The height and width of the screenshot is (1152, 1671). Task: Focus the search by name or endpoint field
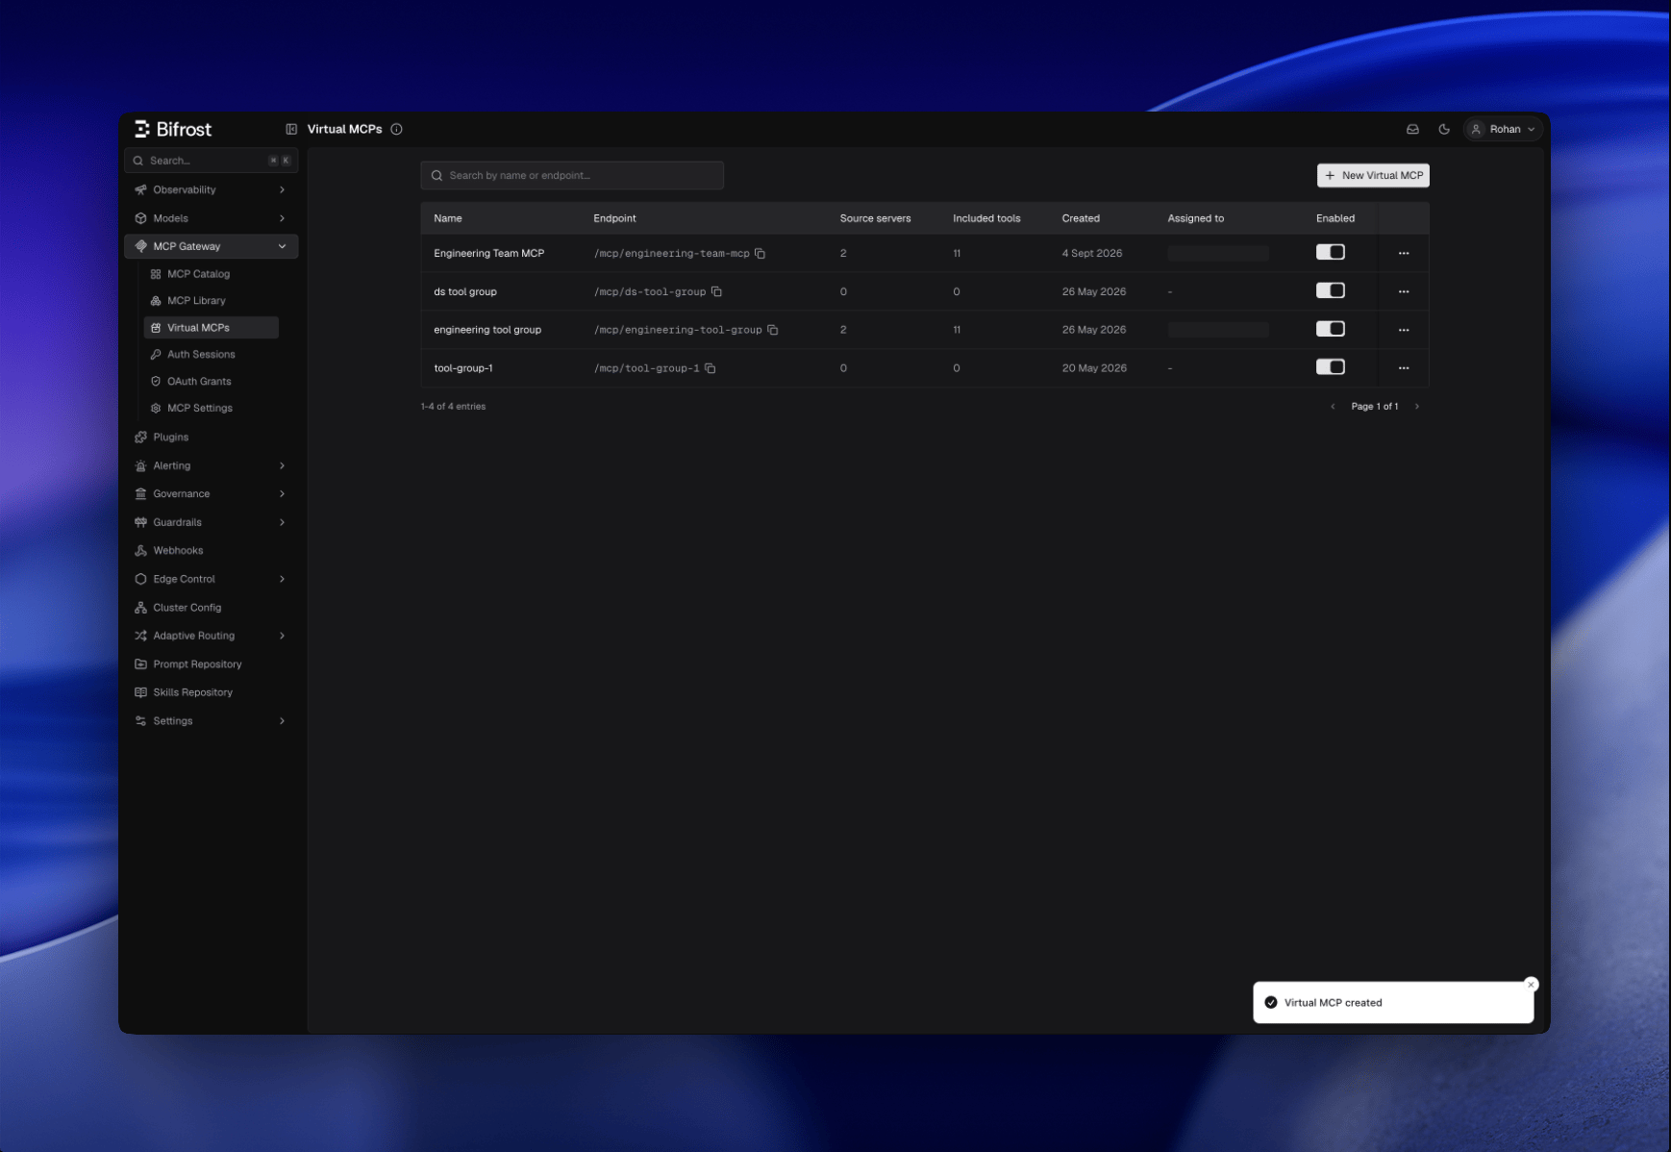(572, 175)
